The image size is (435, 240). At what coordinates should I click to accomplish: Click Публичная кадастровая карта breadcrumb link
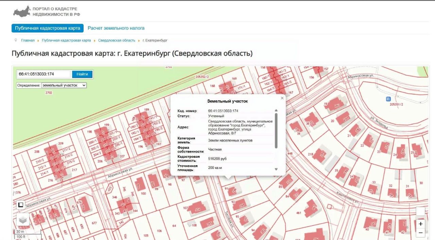pos(66,40)
